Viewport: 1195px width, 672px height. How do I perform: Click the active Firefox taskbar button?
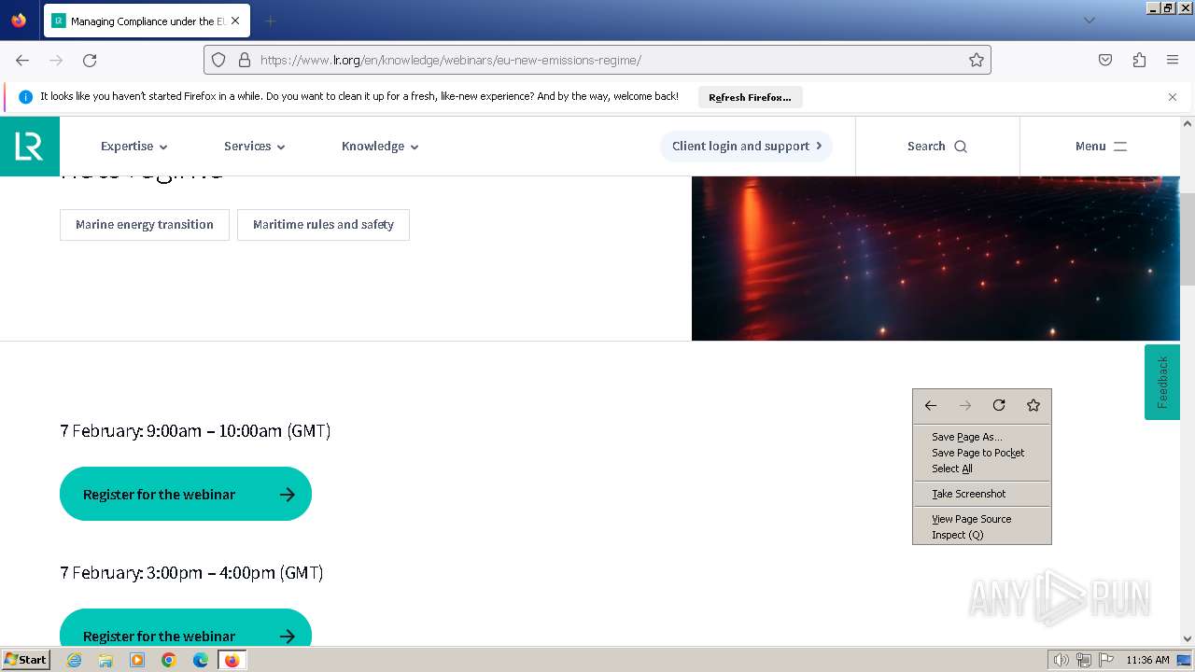[x=232, y=660]
